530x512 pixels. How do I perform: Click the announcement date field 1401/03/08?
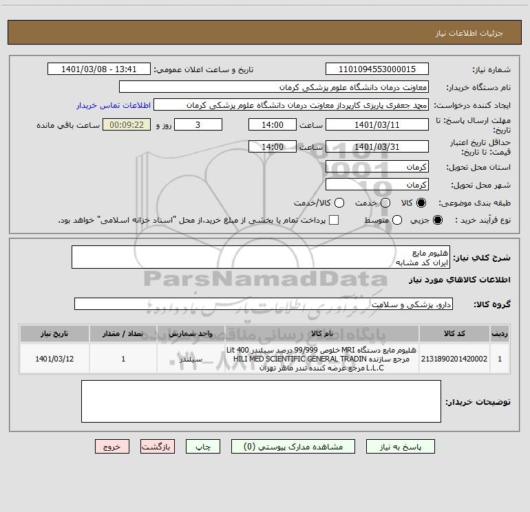tap(99, 69)
